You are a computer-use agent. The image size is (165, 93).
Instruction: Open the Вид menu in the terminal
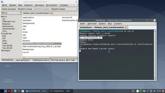110,24
